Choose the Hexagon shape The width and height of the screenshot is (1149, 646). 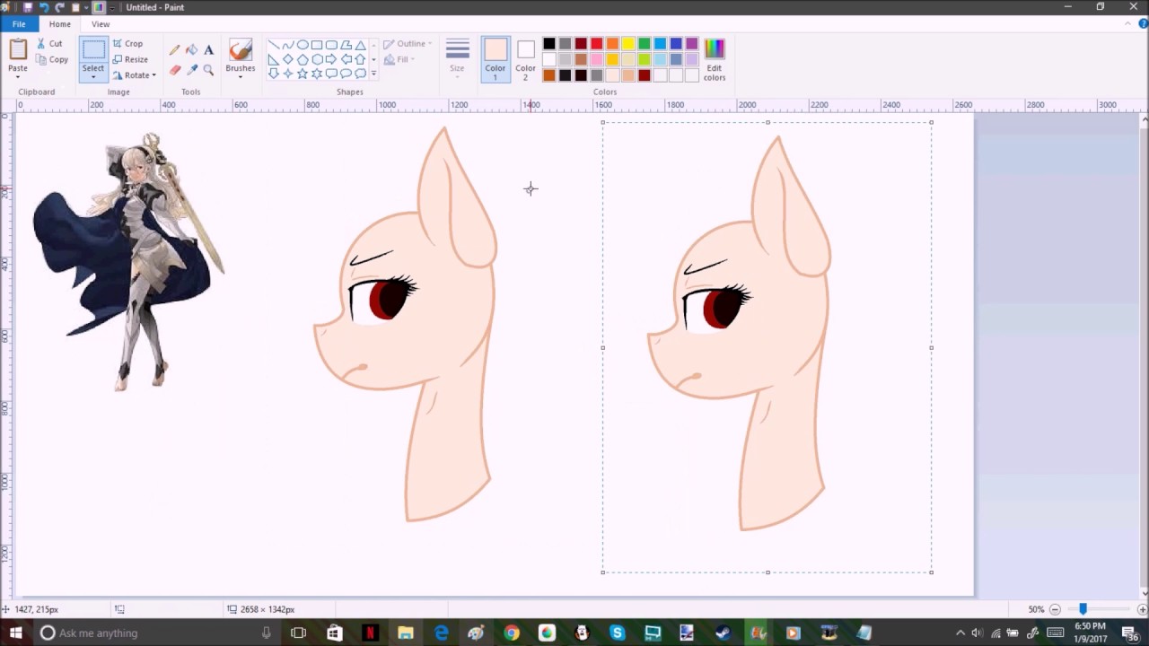coord(317,59)
